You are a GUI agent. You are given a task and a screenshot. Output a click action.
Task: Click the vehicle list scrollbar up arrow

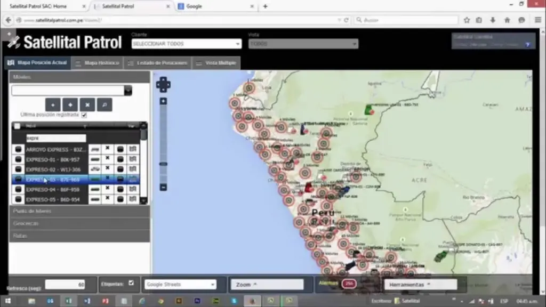(x=143, y=126)
